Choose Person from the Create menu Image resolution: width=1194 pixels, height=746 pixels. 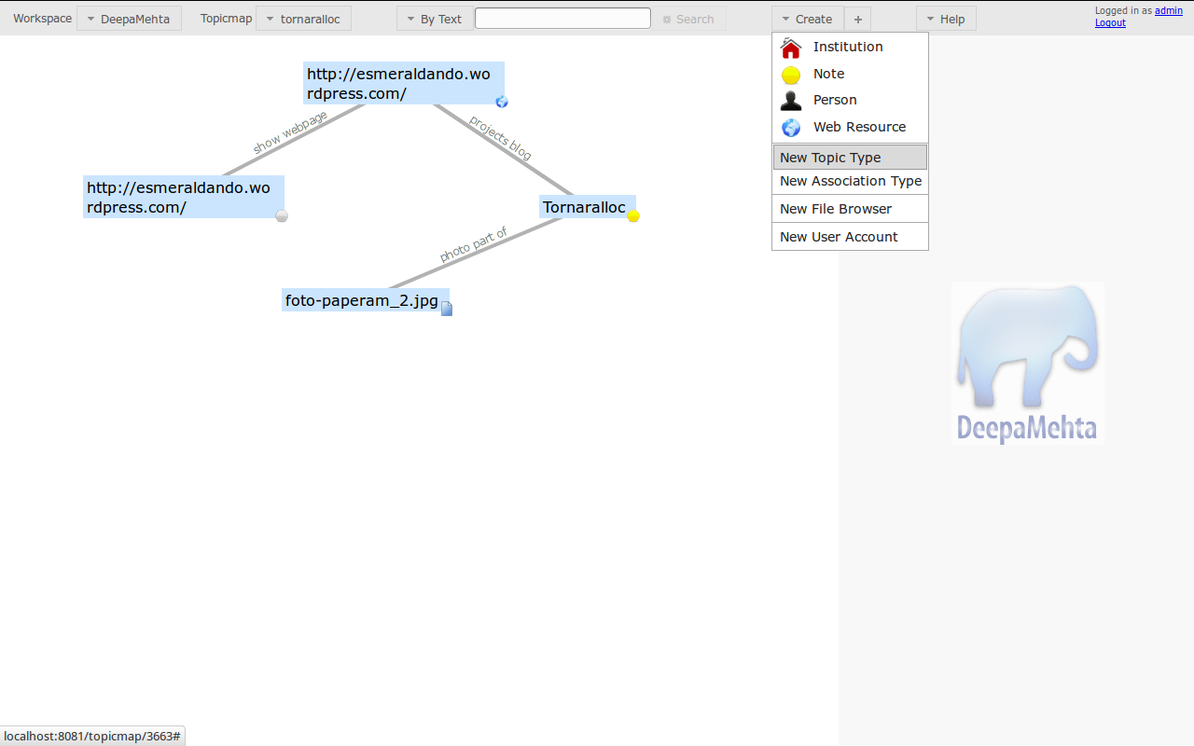pyautogui.click(x=850, y=100)
